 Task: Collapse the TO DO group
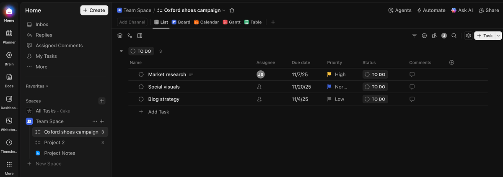(121, 51)
